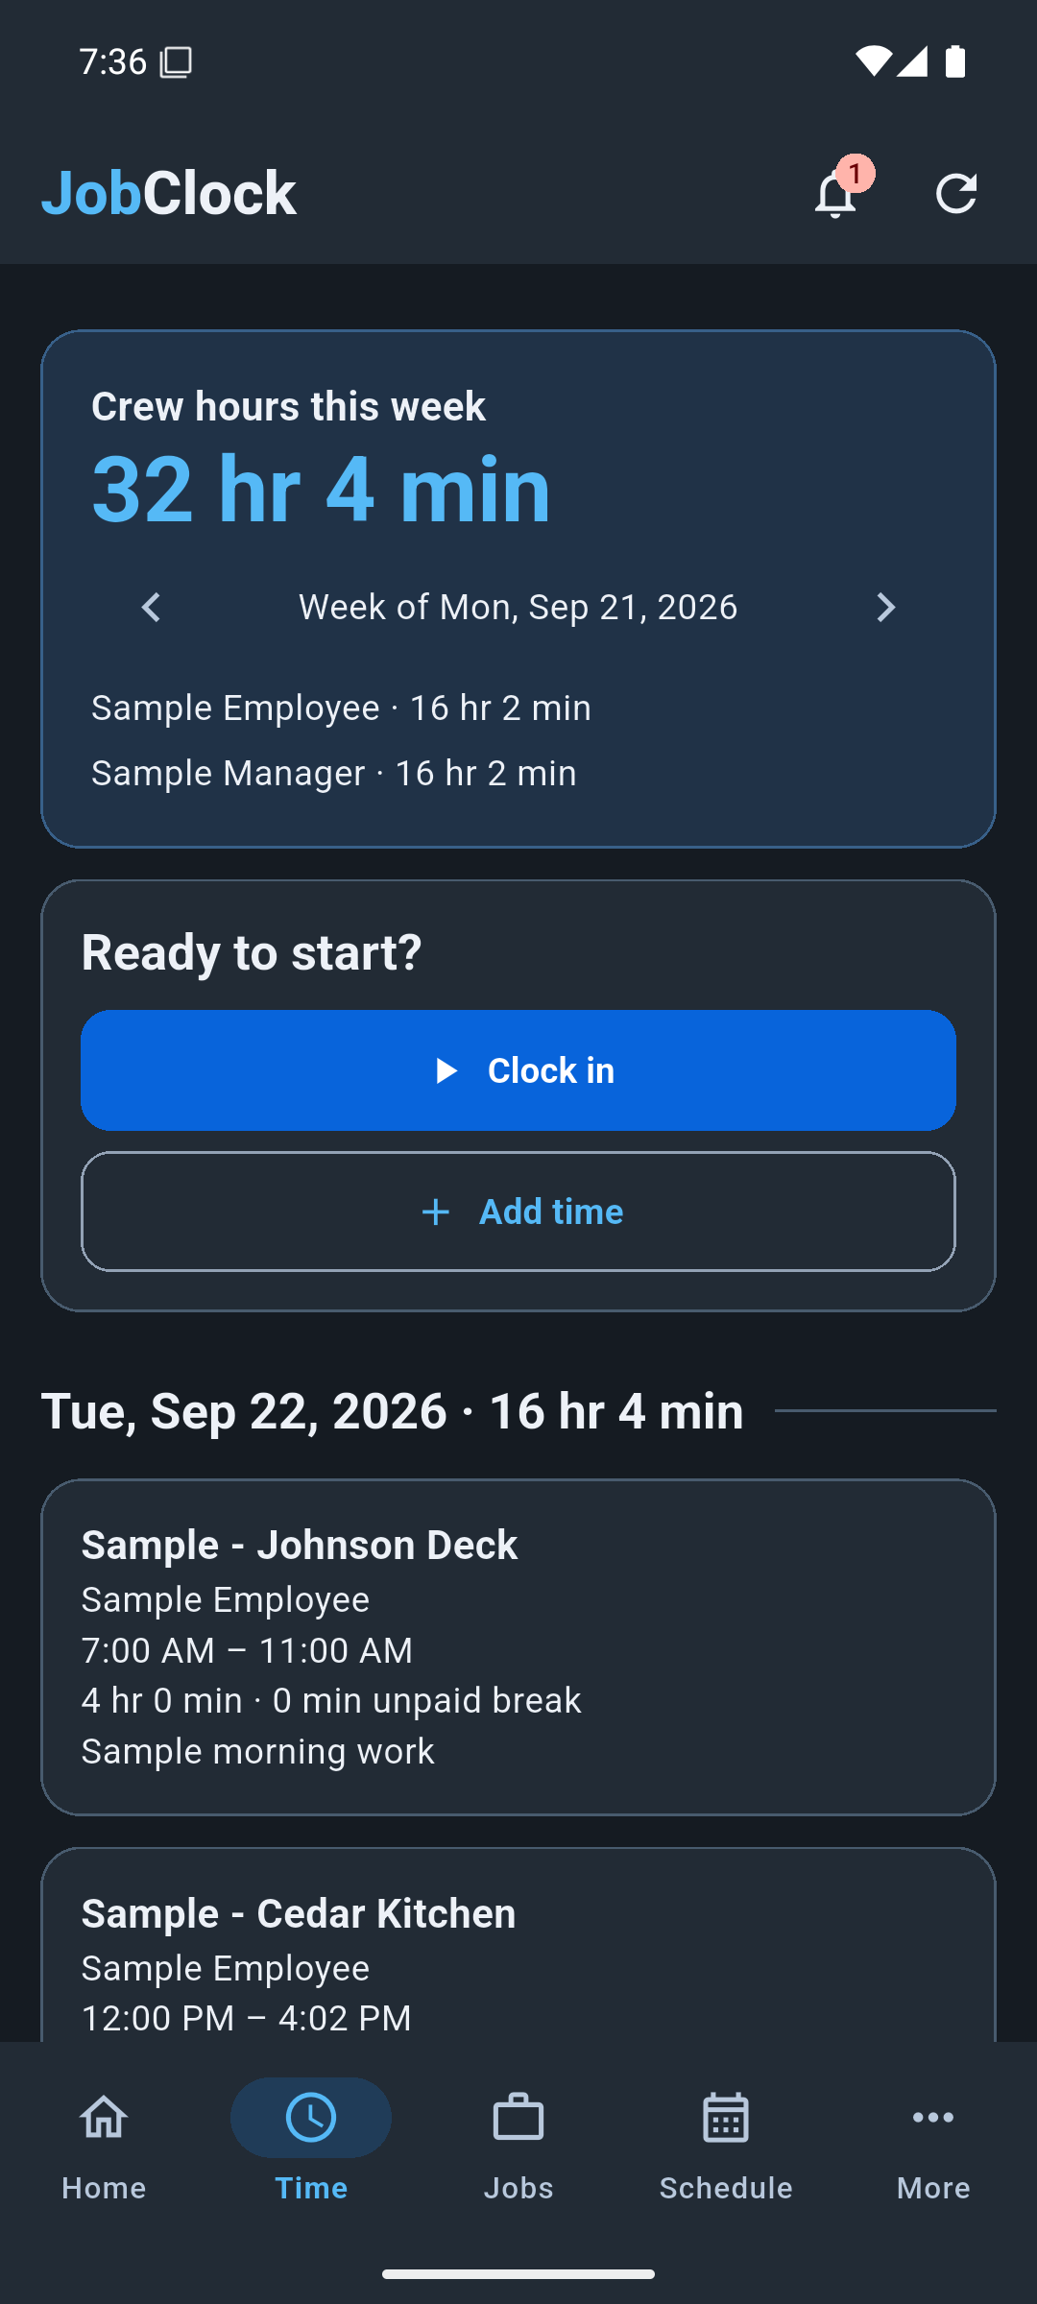
Task: Select Week of Mon, Sep 21 label
Action: 518,608
